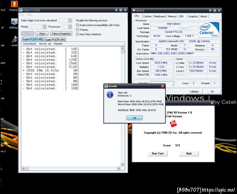The image size is (237, 194).
Task: Open the Calculate(C) menu
Action: tap(30, 44)
